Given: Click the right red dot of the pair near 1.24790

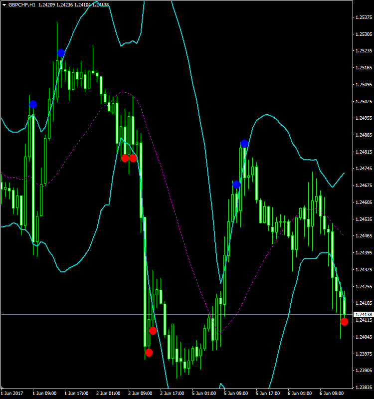Looking at the screenshot, I should [133, 158].
